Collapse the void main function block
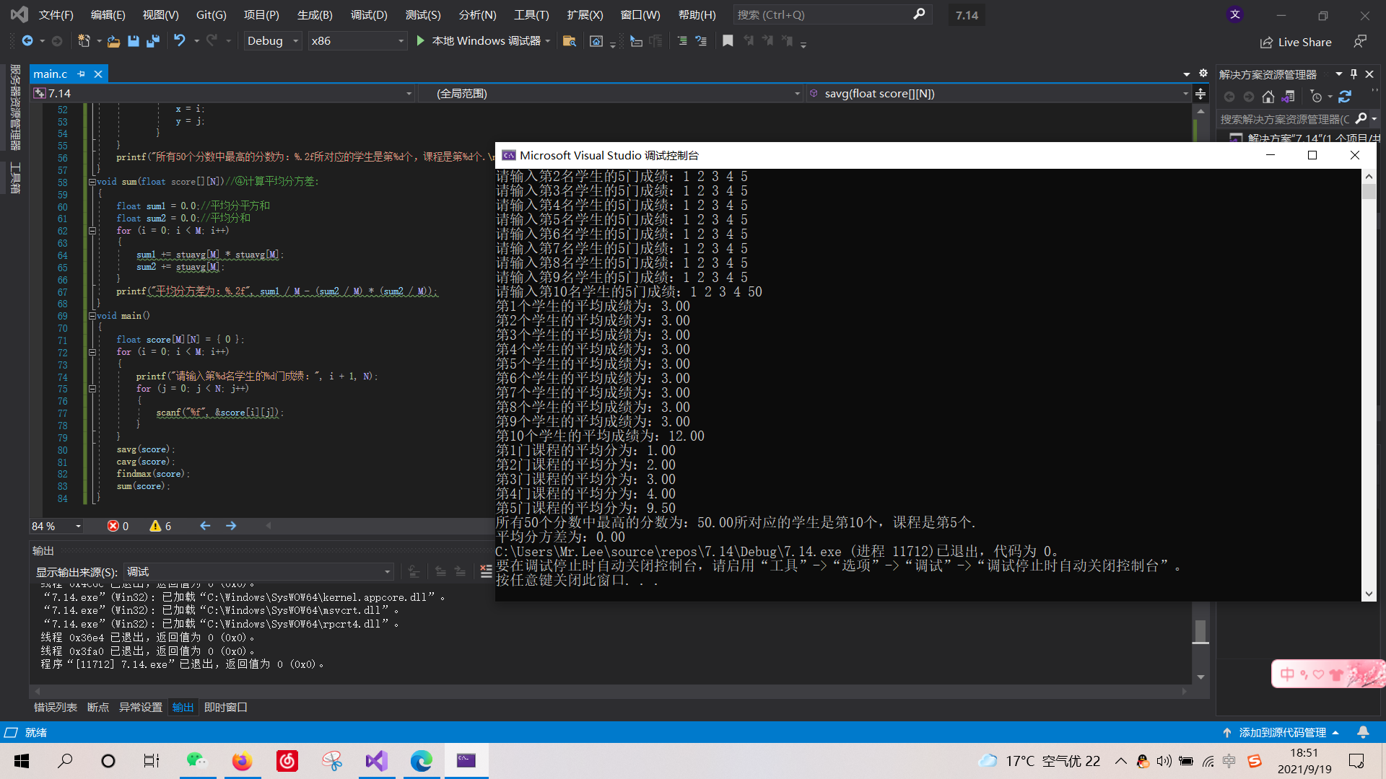The image size is (1386, 779). [92, 316]
